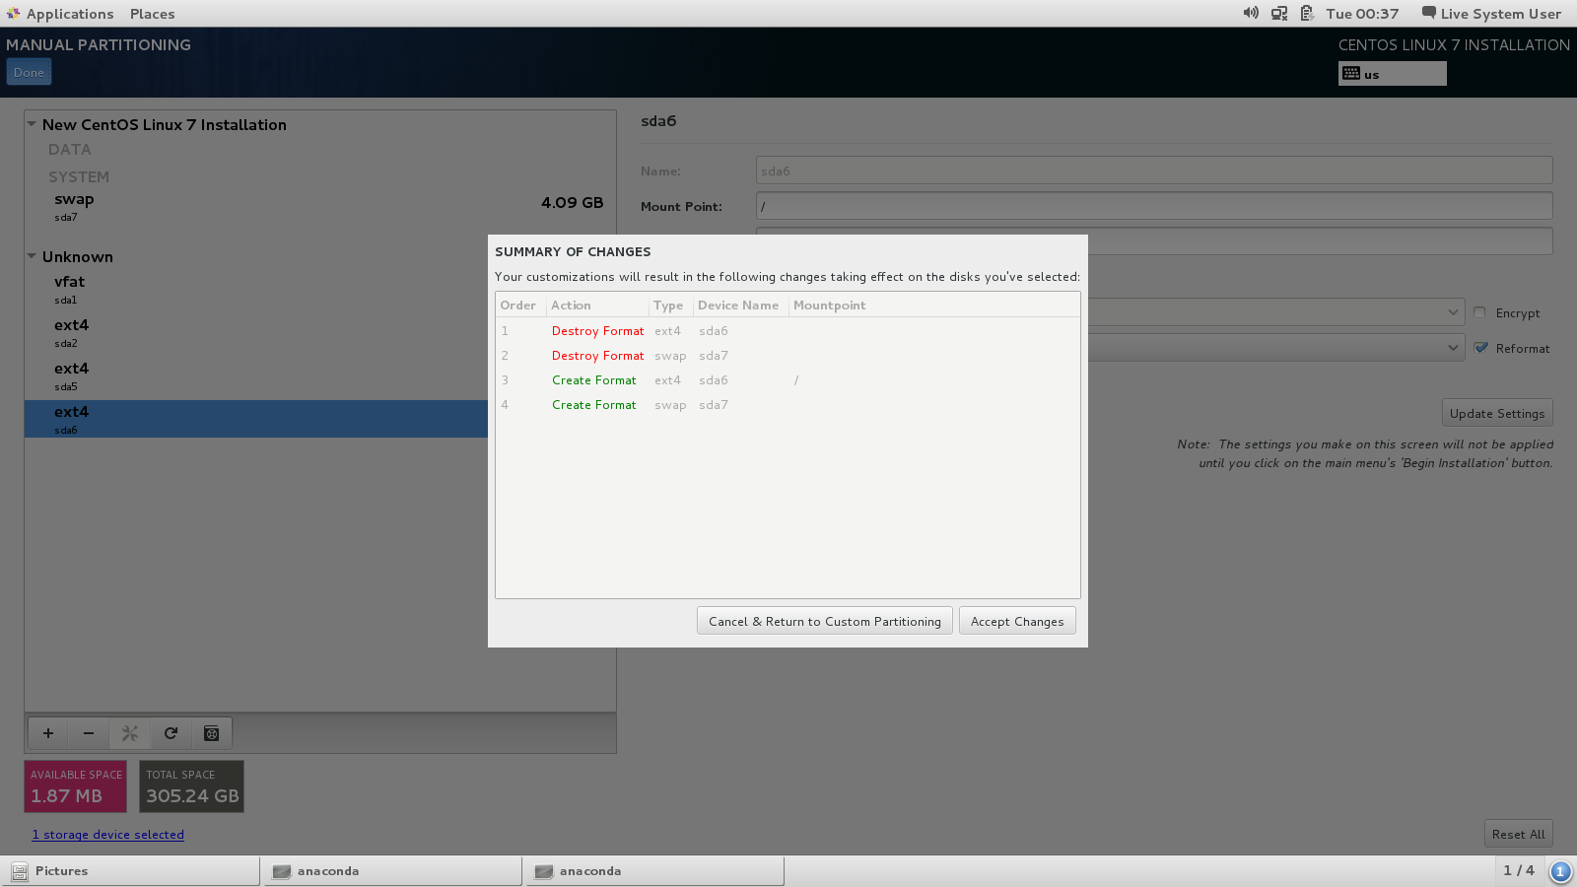
Task: Click Update Settings button
Action: (x=1497, y=413)
